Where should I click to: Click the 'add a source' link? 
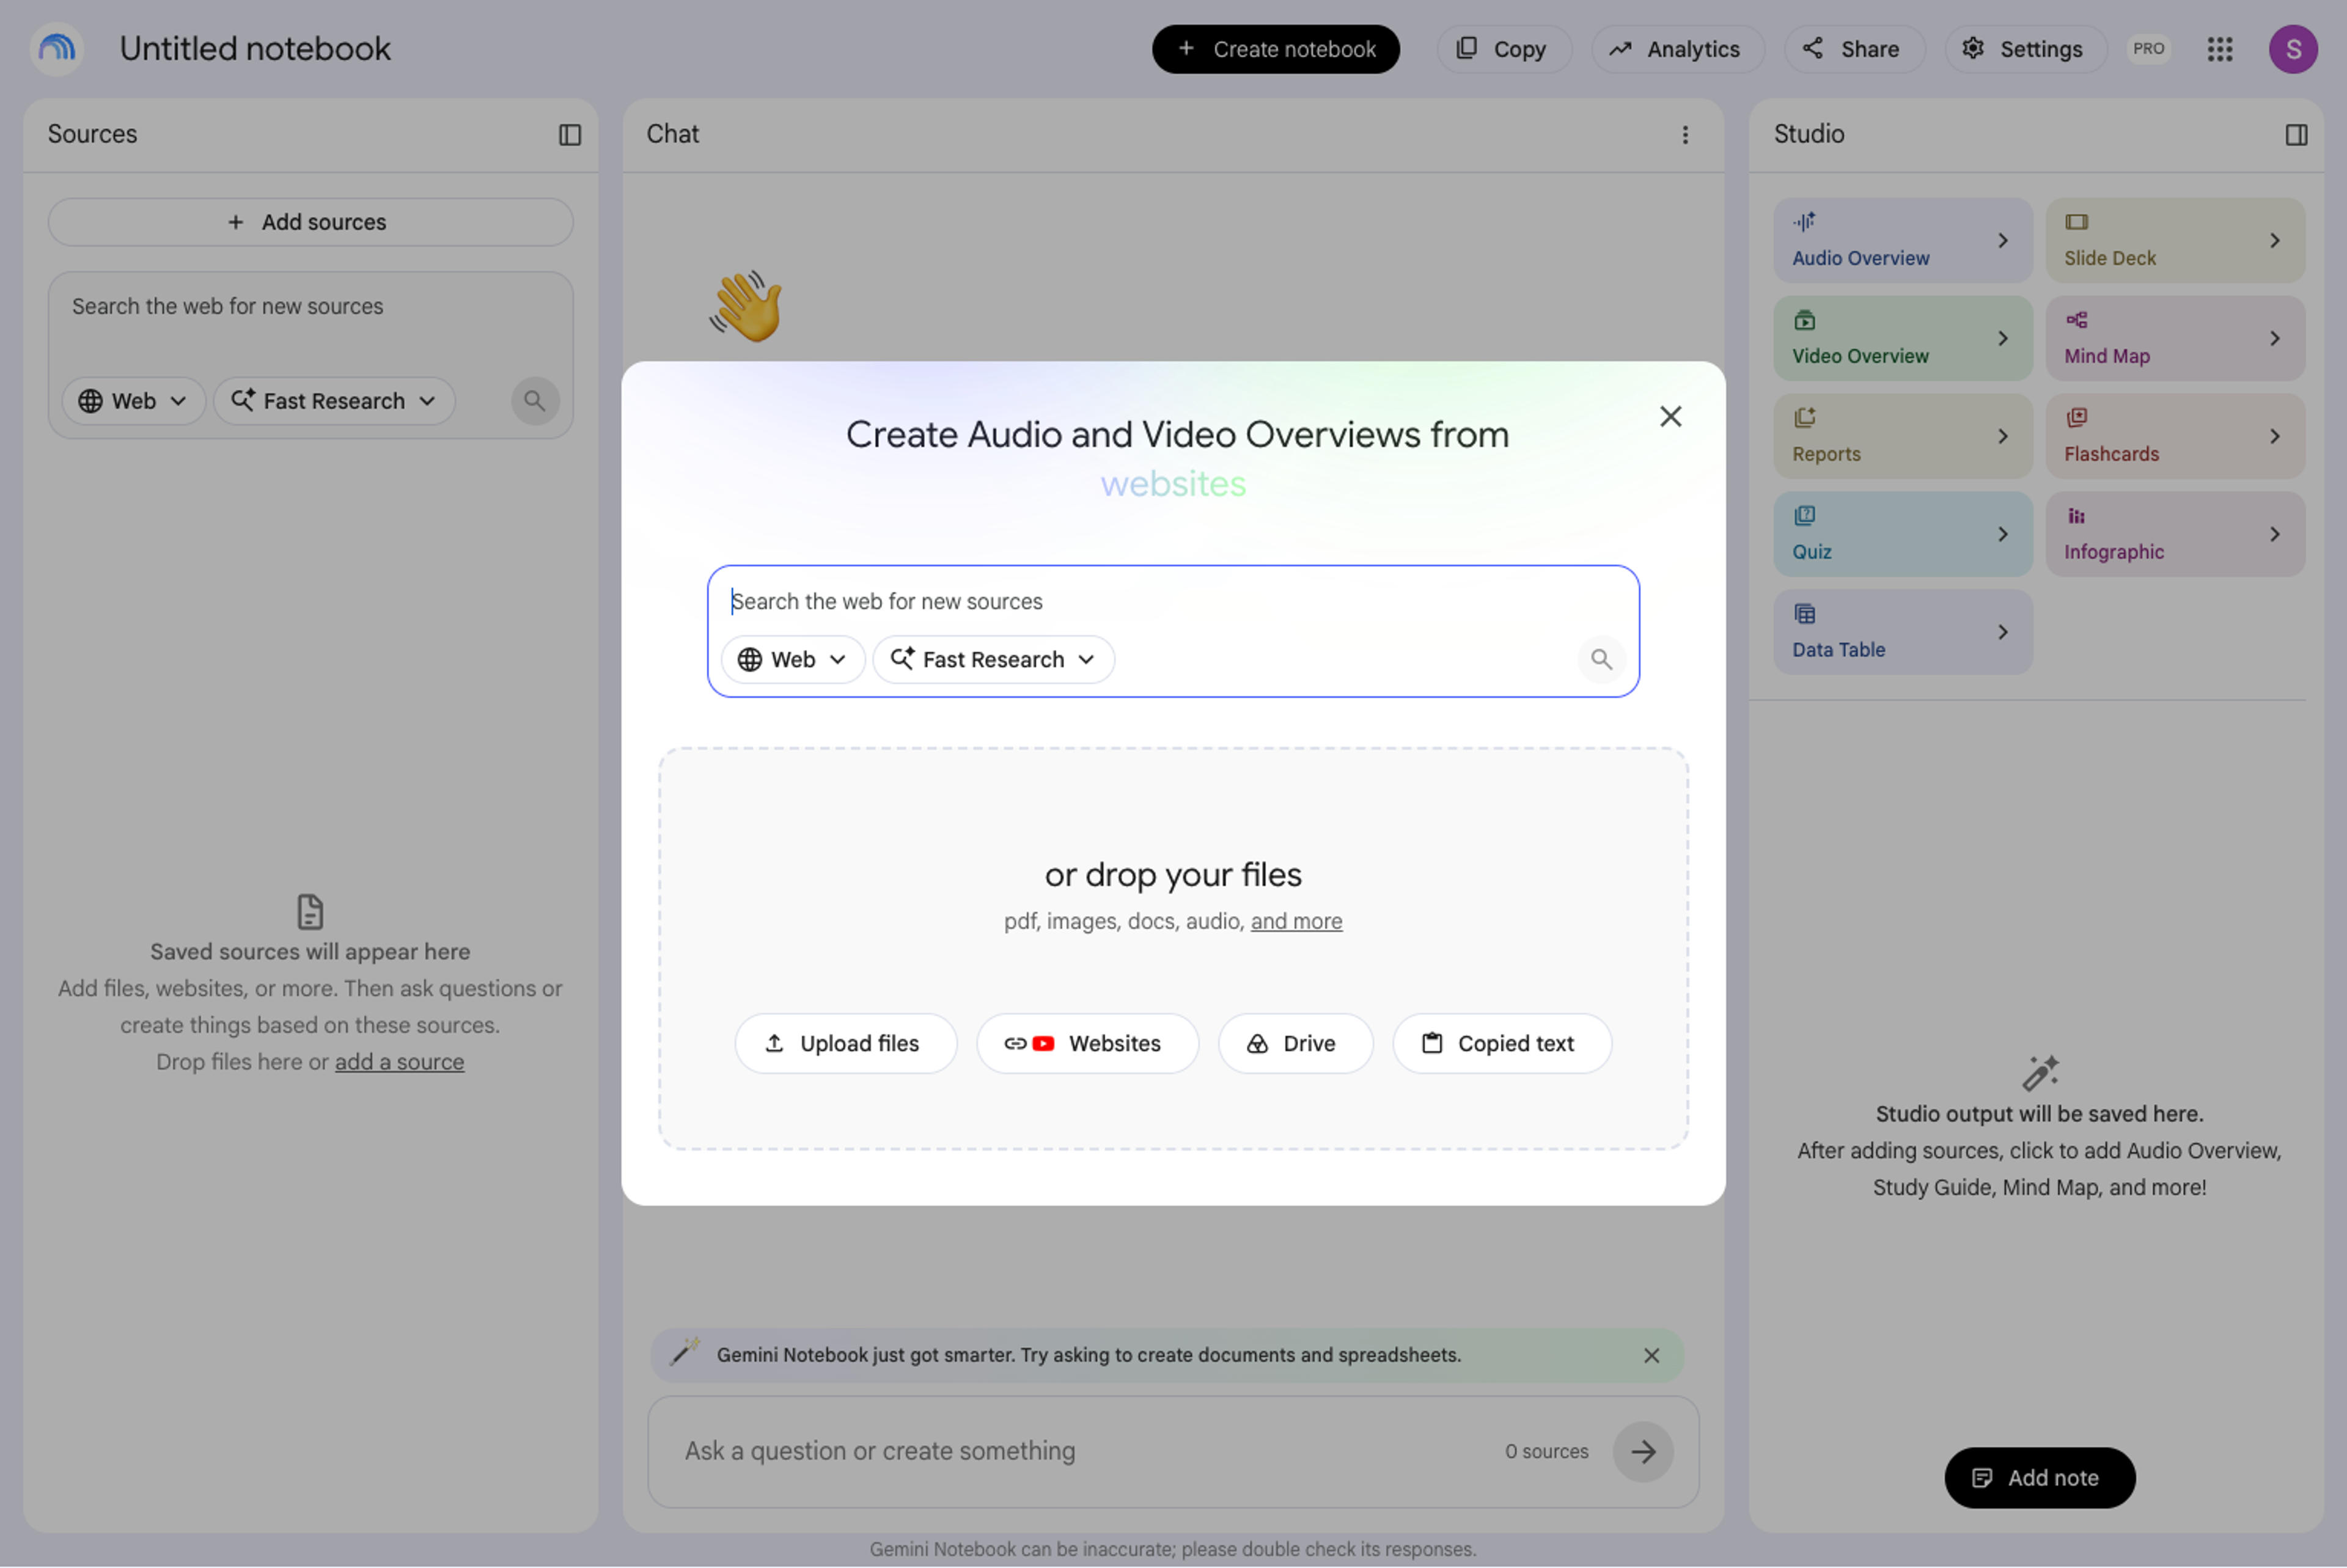(x=399, y=1063)
